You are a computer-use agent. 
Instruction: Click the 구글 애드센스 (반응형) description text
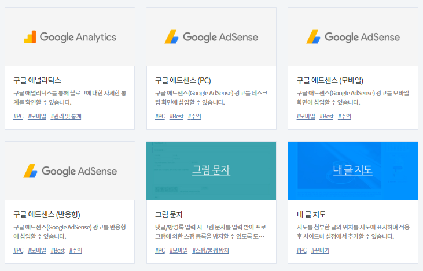(x=69, y=232)
